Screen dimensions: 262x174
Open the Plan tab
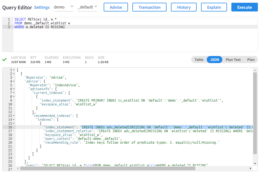pyautogui.click(x=251, y=60)
